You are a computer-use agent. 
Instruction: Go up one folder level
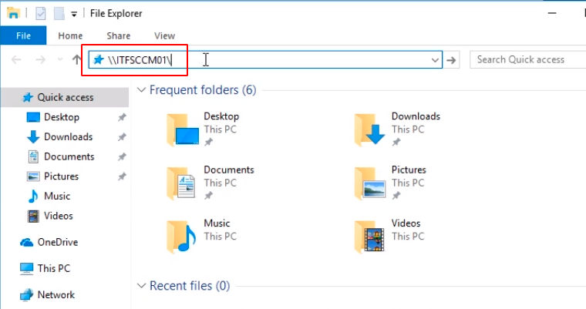(x=76, y=59)
